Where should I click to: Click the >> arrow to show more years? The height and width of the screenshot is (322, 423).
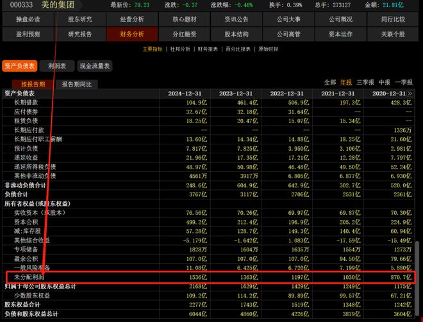coord(410,94)
